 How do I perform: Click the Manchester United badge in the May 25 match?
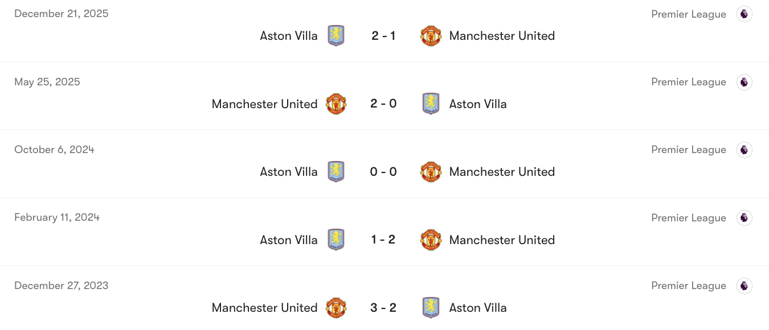click(336, 104)
